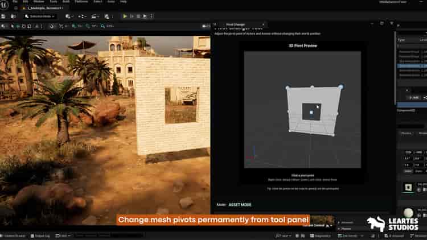Open the quick add content dropdown in the toolbar
This screenshot has width=427, height=240.
pos(68,16)
